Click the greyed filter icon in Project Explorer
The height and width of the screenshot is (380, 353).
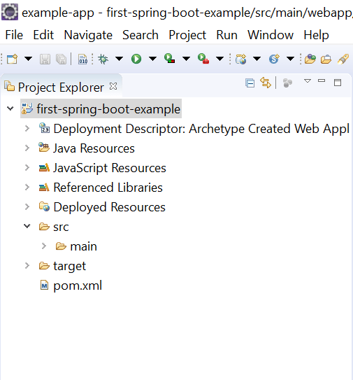pos(287,83)
